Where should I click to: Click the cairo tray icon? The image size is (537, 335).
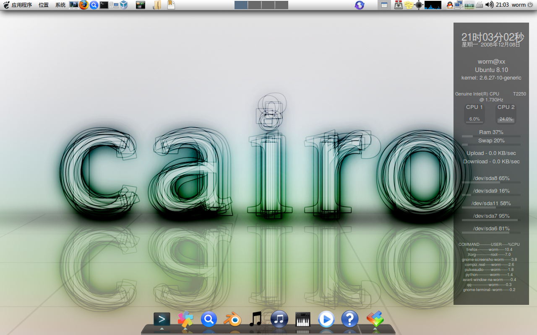click(469, 5)
